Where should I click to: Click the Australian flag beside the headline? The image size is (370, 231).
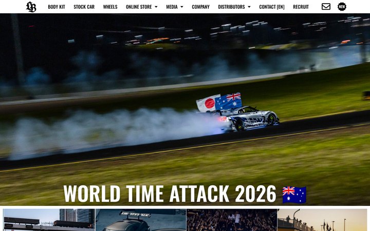294,195
